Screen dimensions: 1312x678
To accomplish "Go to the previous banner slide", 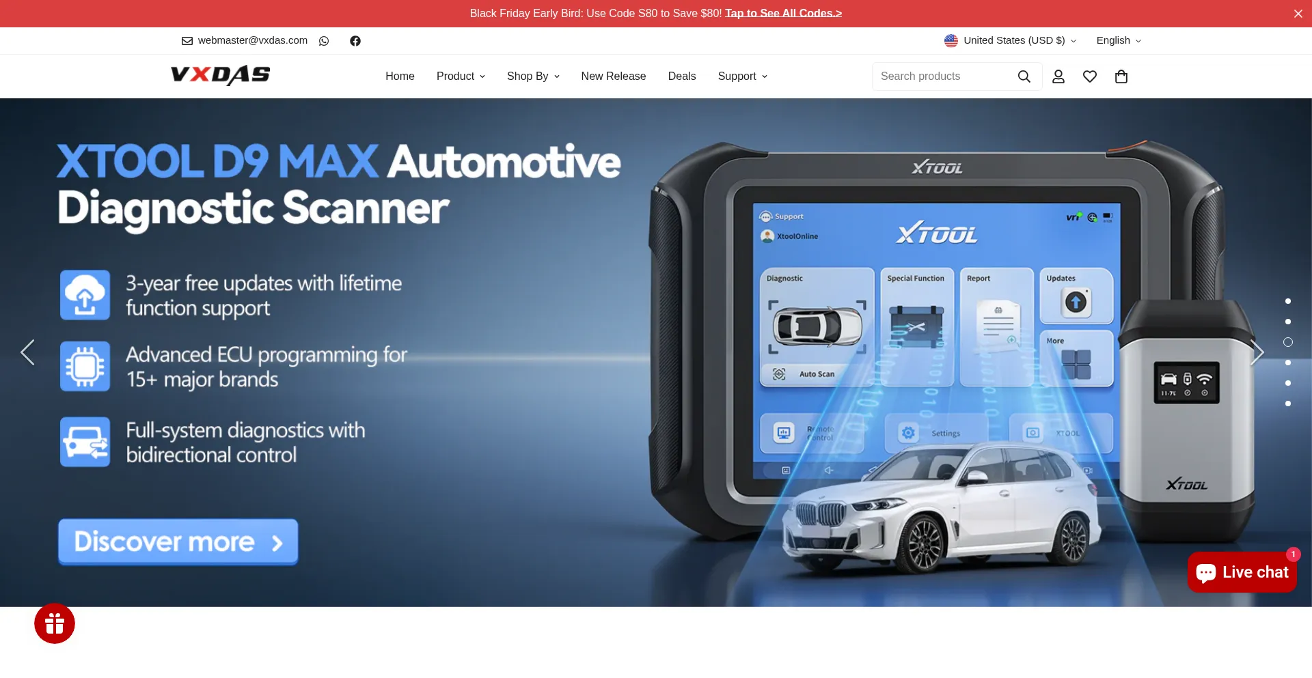I will 27,352.
